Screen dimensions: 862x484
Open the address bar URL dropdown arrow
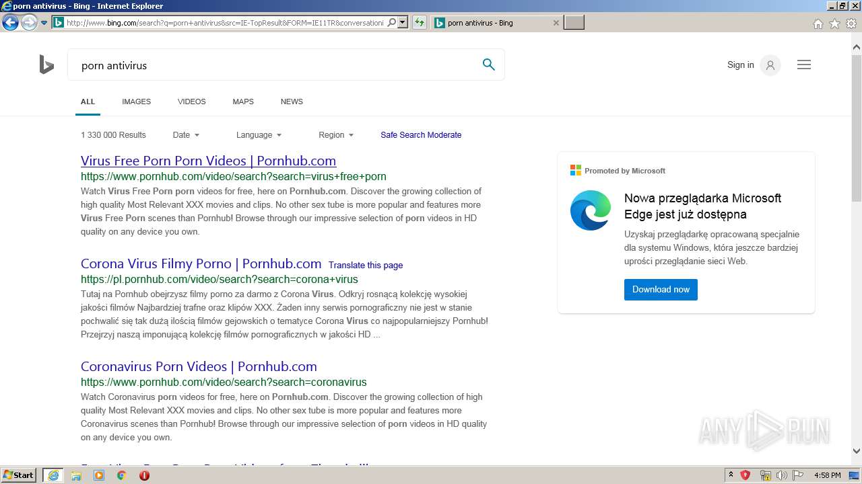click(x=403, y=22)
